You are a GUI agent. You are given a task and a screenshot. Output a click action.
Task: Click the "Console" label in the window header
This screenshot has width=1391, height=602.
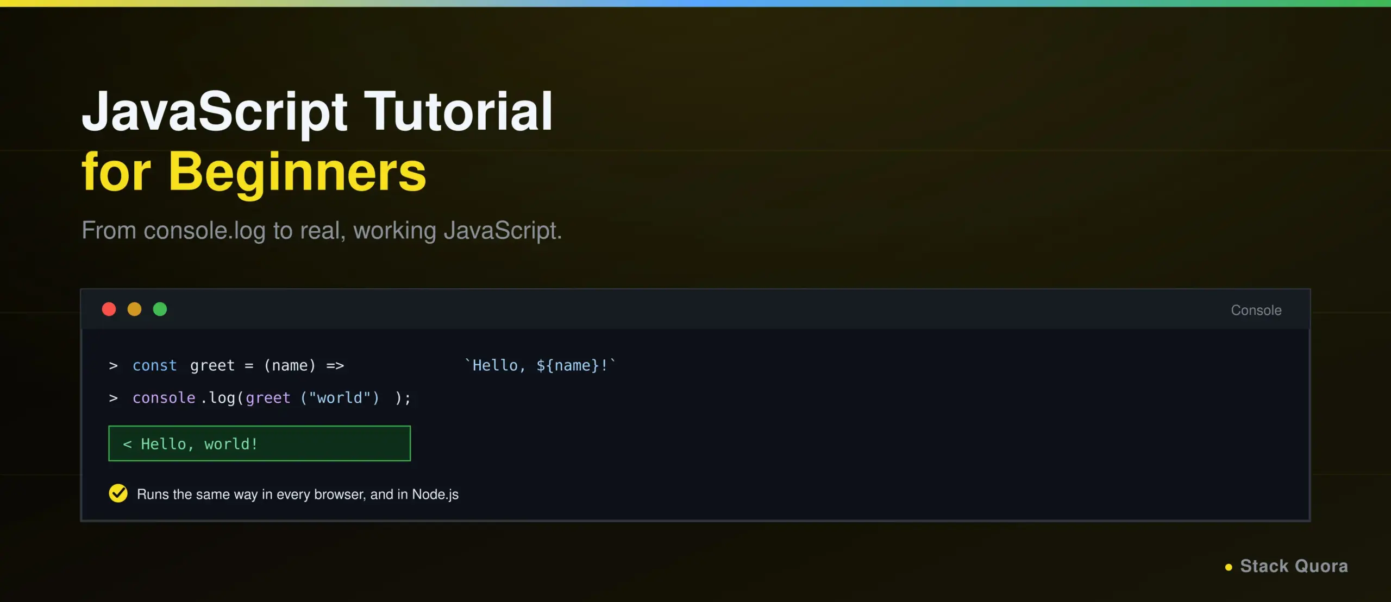1256,310
